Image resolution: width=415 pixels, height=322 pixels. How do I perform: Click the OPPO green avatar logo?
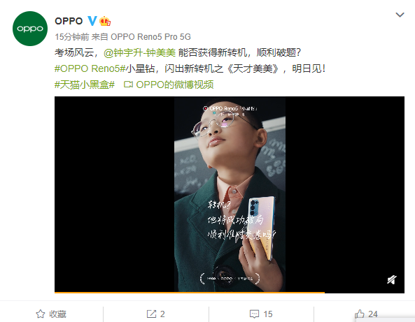point(30,29)
